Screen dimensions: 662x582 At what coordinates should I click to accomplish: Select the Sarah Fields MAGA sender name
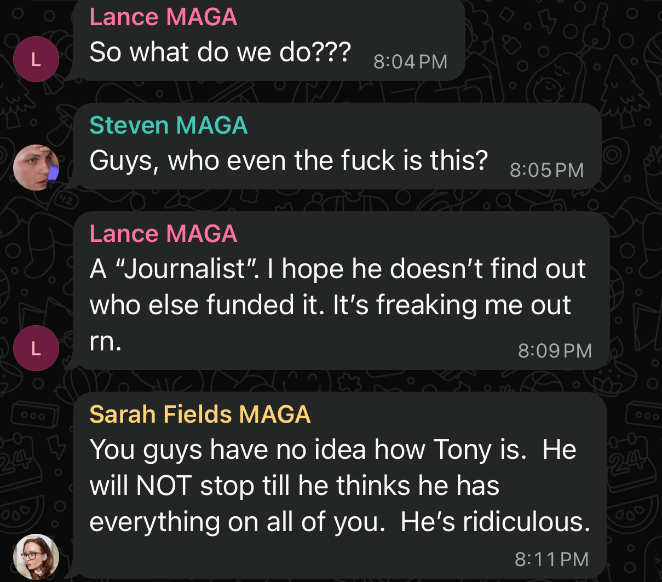(200, 414)
